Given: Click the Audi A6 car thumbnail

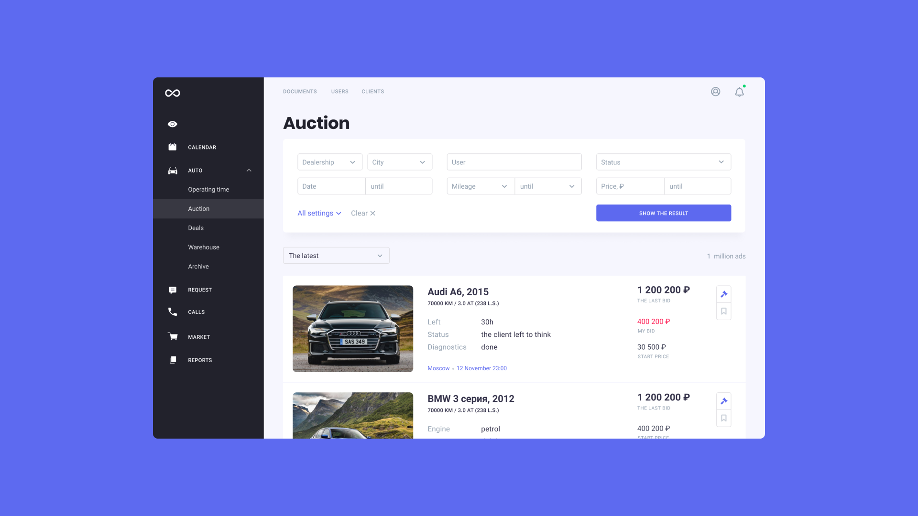Looking at the screenshot, I should (x=353, y=328).
